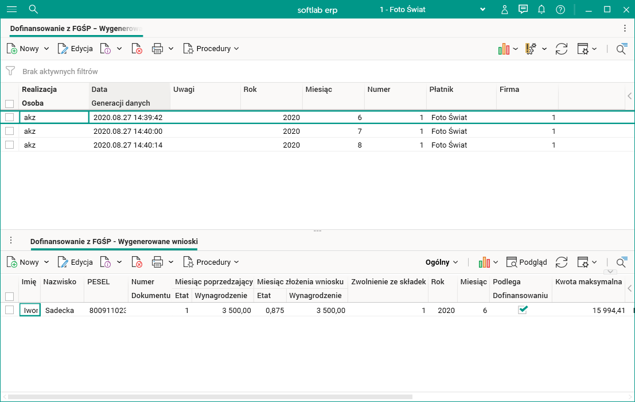Click the filter funnel icon
The height and width of the screenshot is (402, 635).
pyautogui.click(x=10, y=71)
